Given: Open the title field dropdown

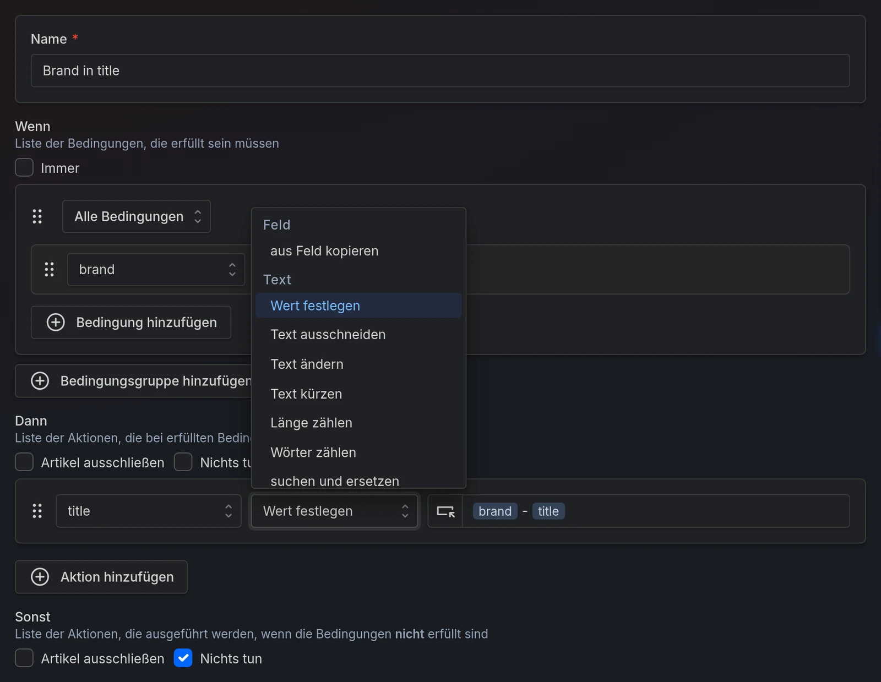Looking at the screenshot, I should (x=149, y=511).
